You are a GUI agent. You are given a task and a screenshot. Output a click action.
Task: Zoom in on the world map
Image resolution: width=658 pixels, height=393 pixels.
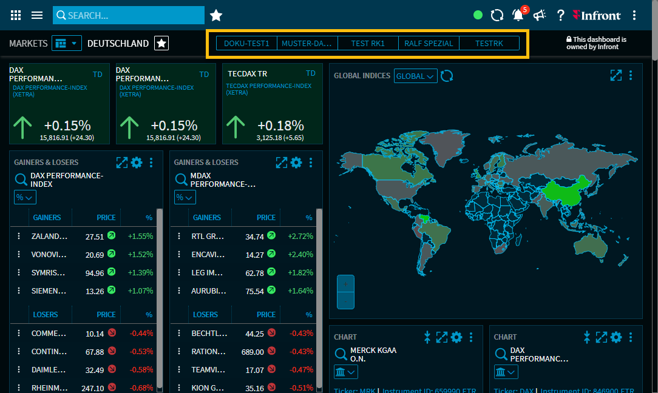(345, 284)
